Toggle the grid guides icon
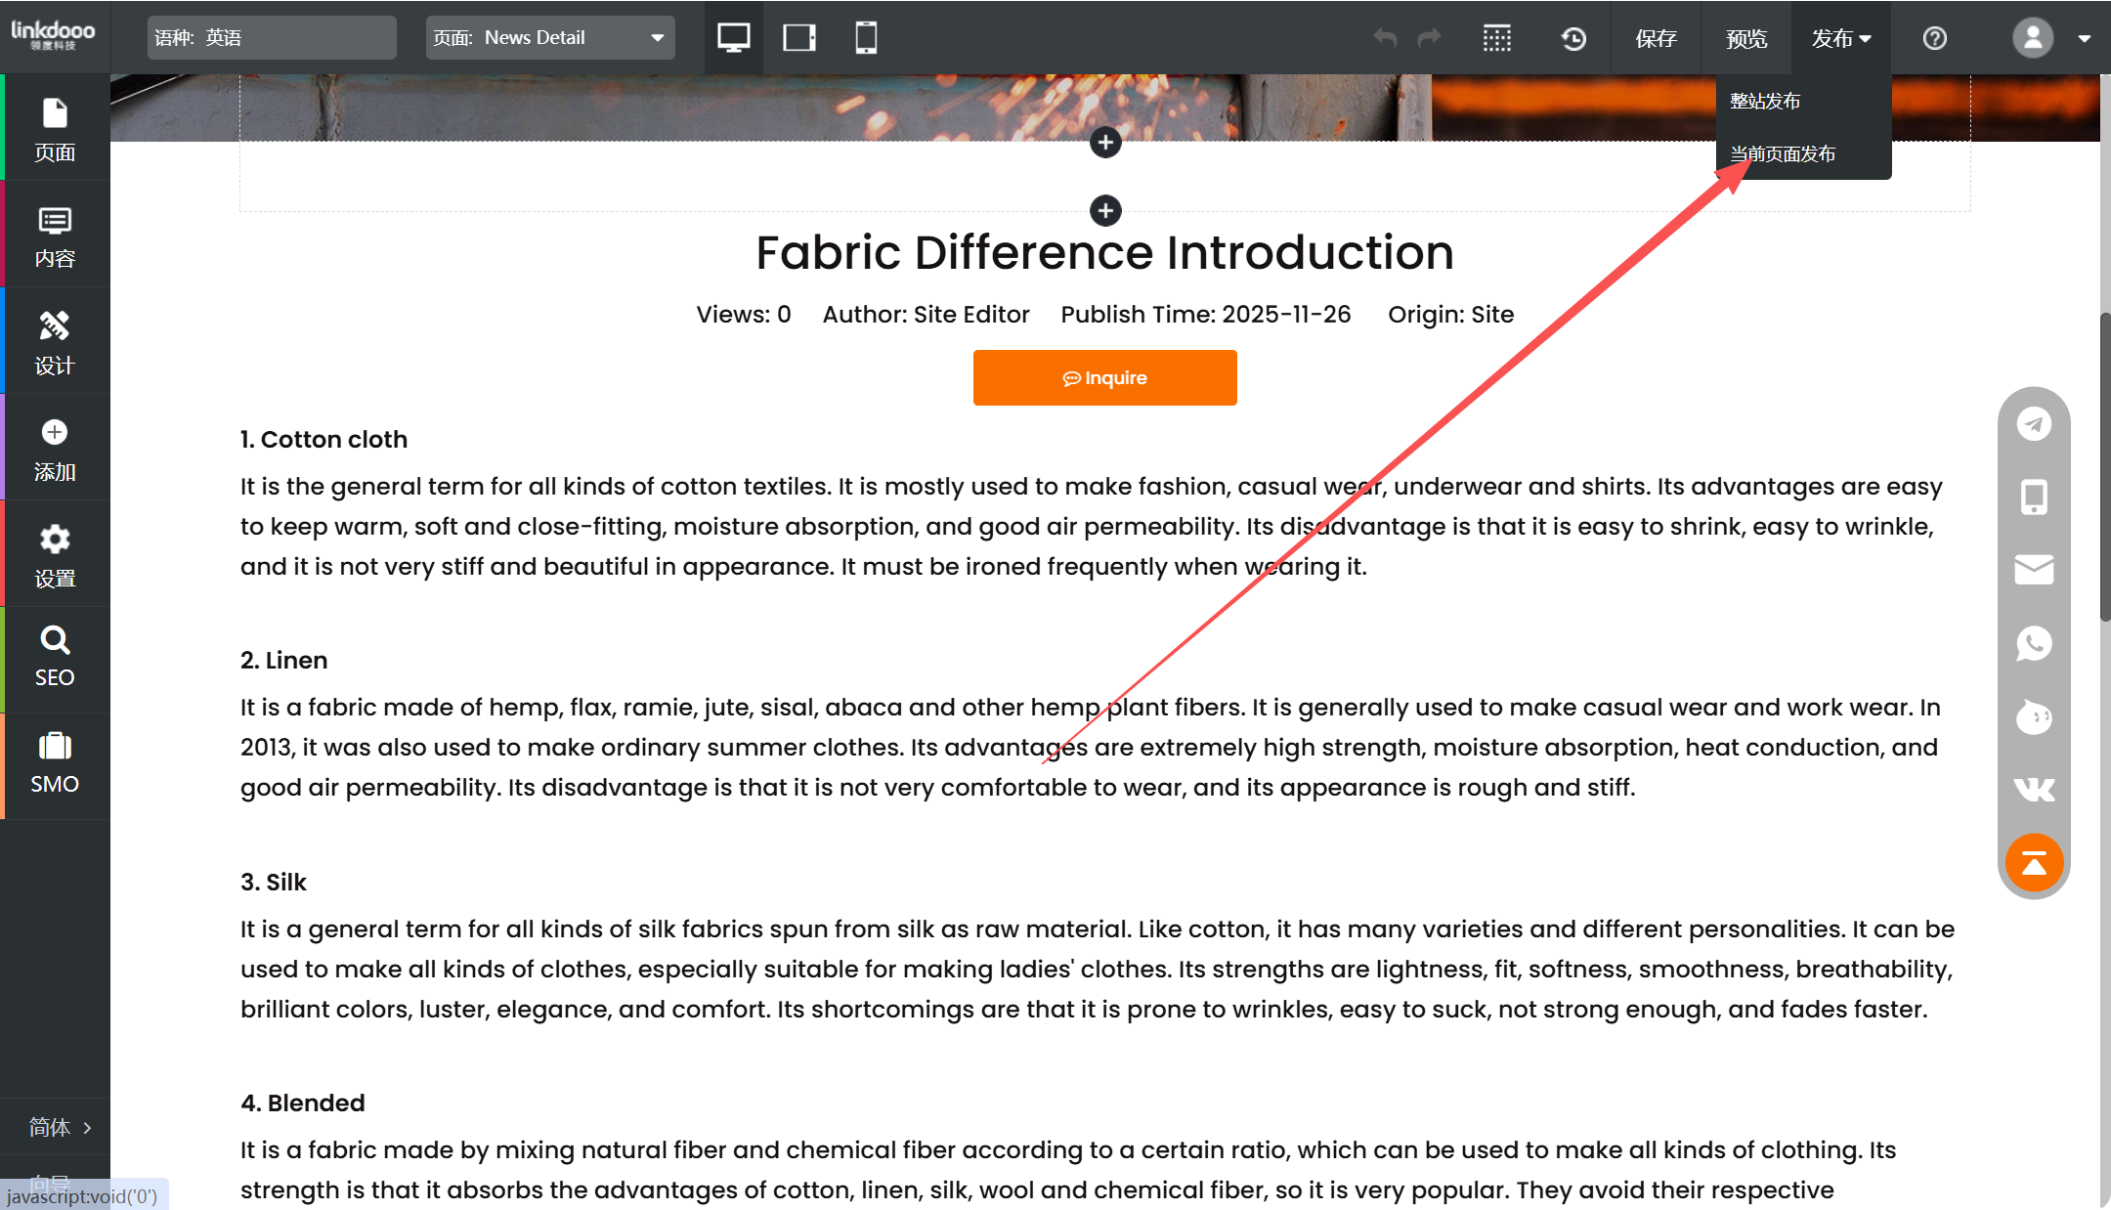The width and height of the screenshot is (2111, 1210). (x=1497, y=38)
